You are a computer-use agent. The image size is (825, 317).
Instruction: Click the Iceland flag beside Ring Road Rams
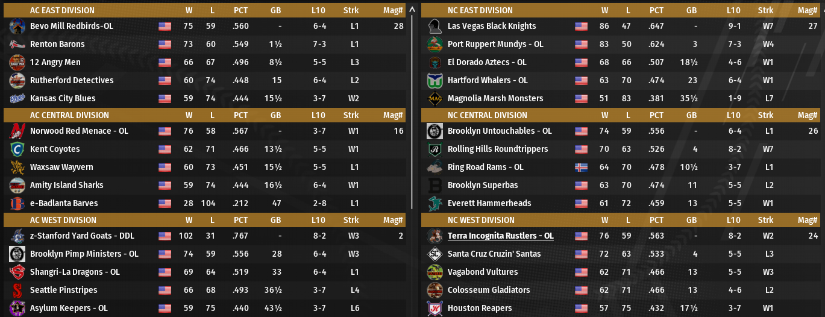(x=581, y=168)
